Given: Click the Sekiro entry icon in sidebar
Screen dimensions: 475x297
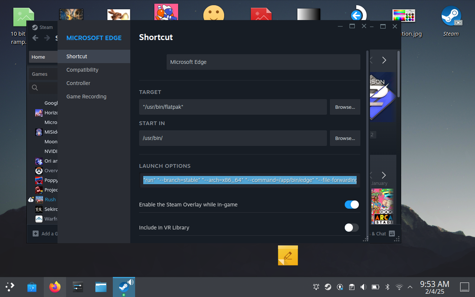Looking at the screenshot, I should 39,209.
